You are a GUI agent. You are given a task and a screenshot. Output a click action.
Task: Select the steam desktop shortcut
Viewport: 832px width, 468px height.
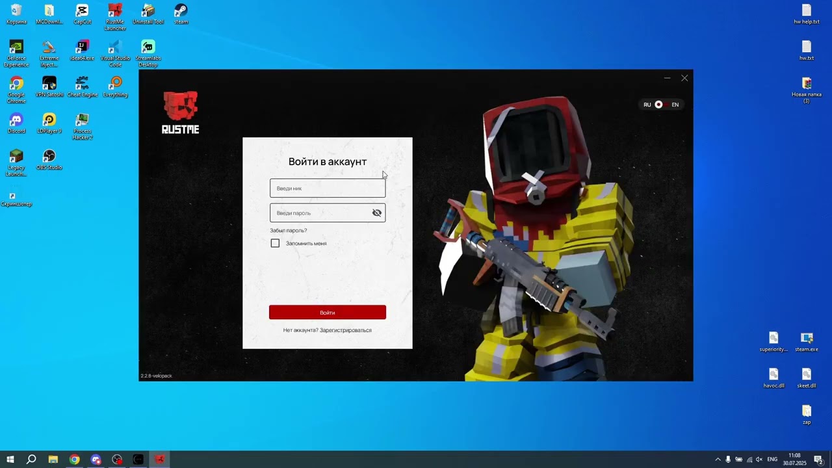[x=181, y=14]
